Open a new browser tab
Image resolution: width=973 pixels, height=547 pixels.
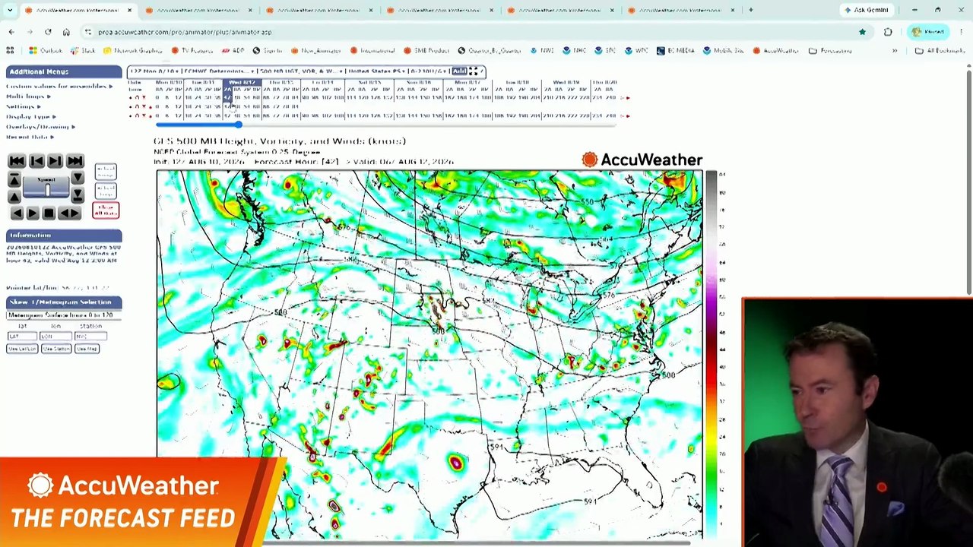coord(750,10)
